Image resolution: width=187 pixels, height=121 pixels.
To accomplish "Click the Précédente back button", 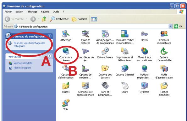I will point(14,19).
